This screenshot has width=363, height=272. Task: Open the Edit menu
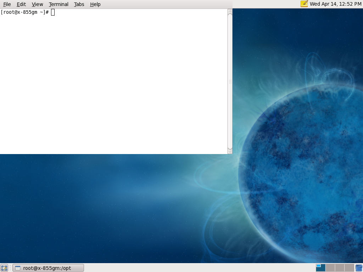click(21, 4)
